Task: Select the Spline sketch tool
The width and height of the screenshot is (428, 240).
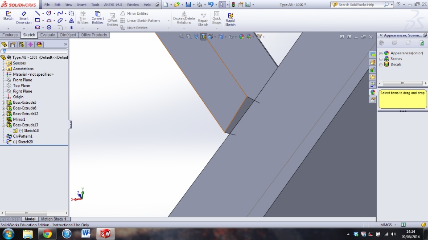Action: (60, 13)
